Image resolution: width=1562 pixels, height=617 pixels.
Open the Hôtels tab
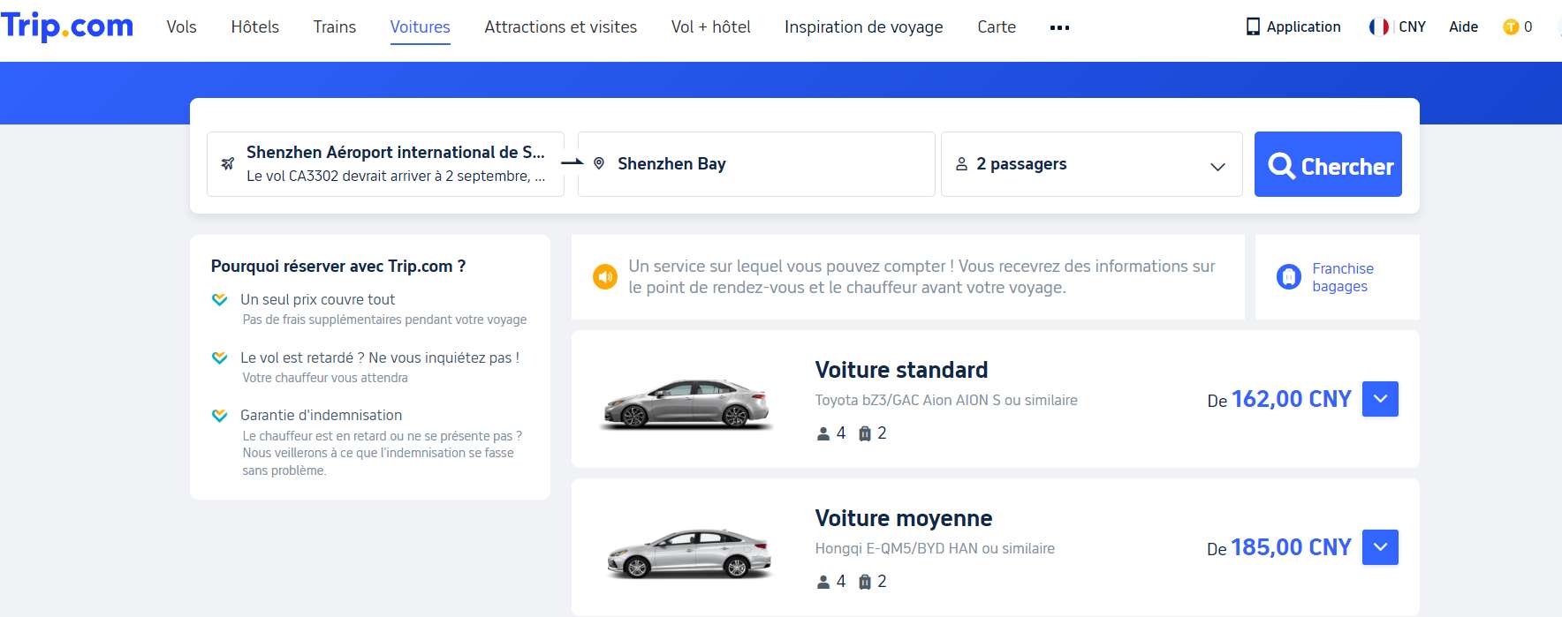click(254, 27)
